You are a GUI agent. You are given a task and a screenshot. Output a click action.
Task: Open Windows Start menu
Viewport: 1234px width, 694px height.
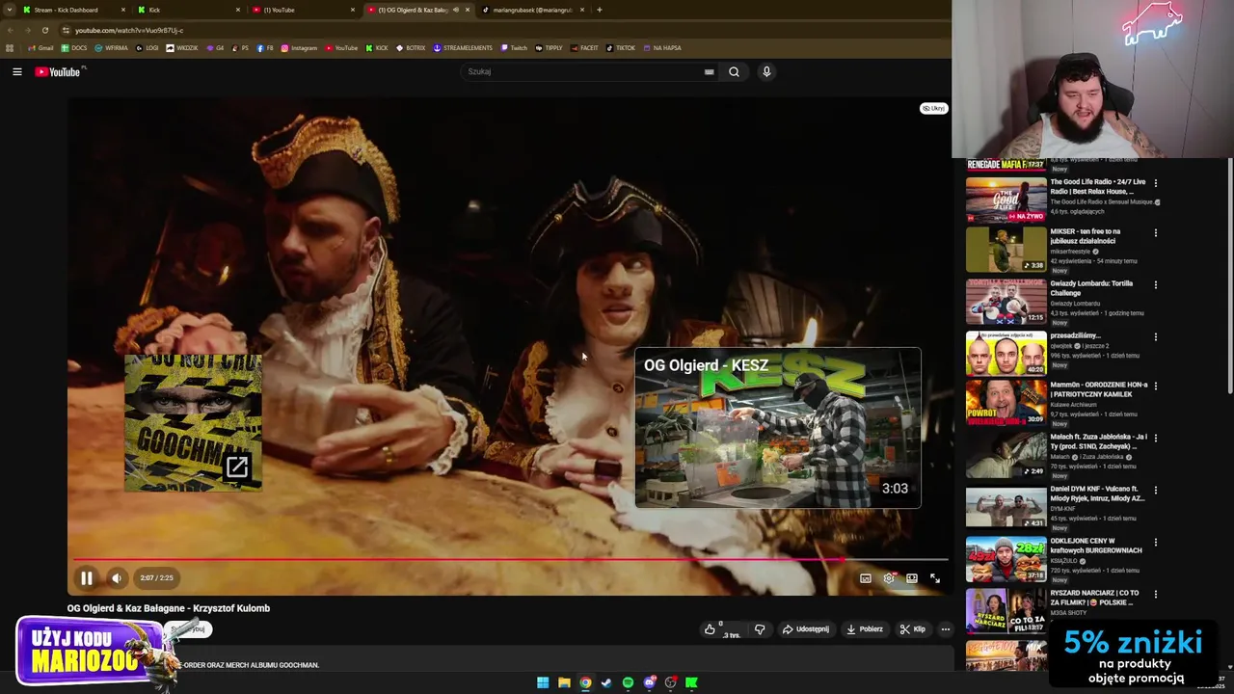click(543, 682)
